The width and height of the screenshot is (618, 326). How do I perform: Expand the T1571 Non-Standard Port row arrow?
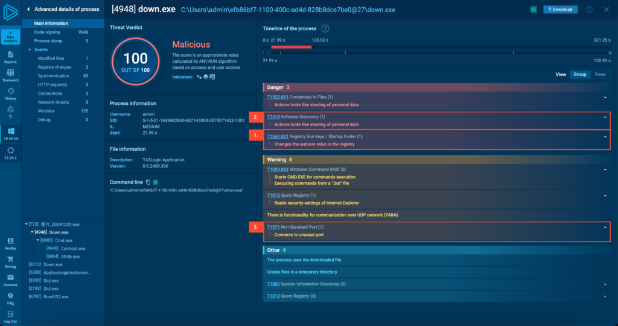coord(605,227)
